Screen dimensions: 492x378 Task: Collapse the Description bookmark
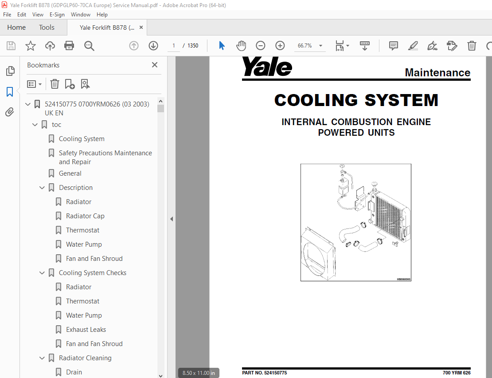tap(42, 188)
